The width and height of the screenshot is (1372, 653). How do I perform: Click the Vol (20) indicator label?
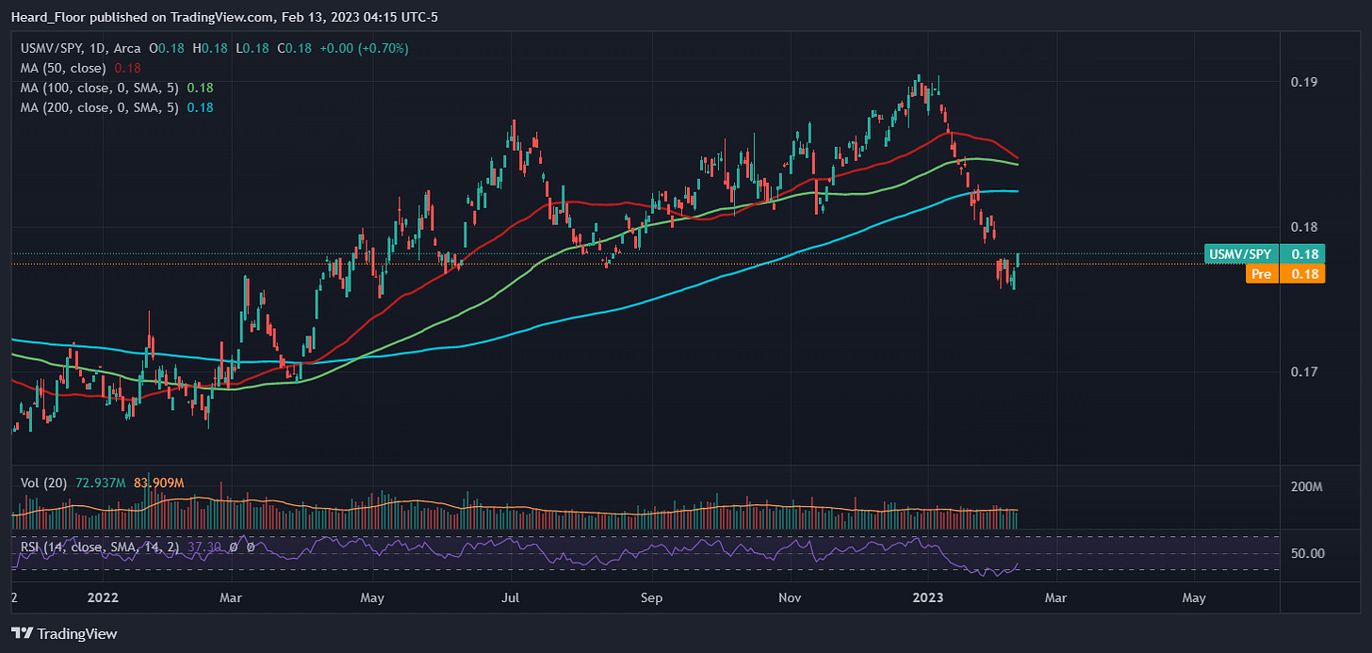[x=43, y=482]
